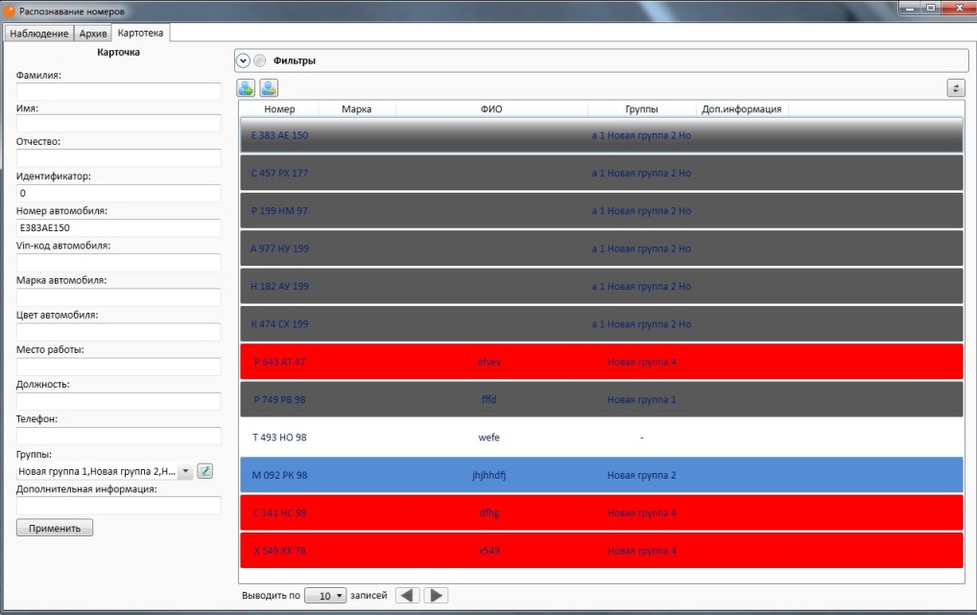Click the add person icon
The width and height of the screenshot is (977, 615).
click(x=246, y=88)
